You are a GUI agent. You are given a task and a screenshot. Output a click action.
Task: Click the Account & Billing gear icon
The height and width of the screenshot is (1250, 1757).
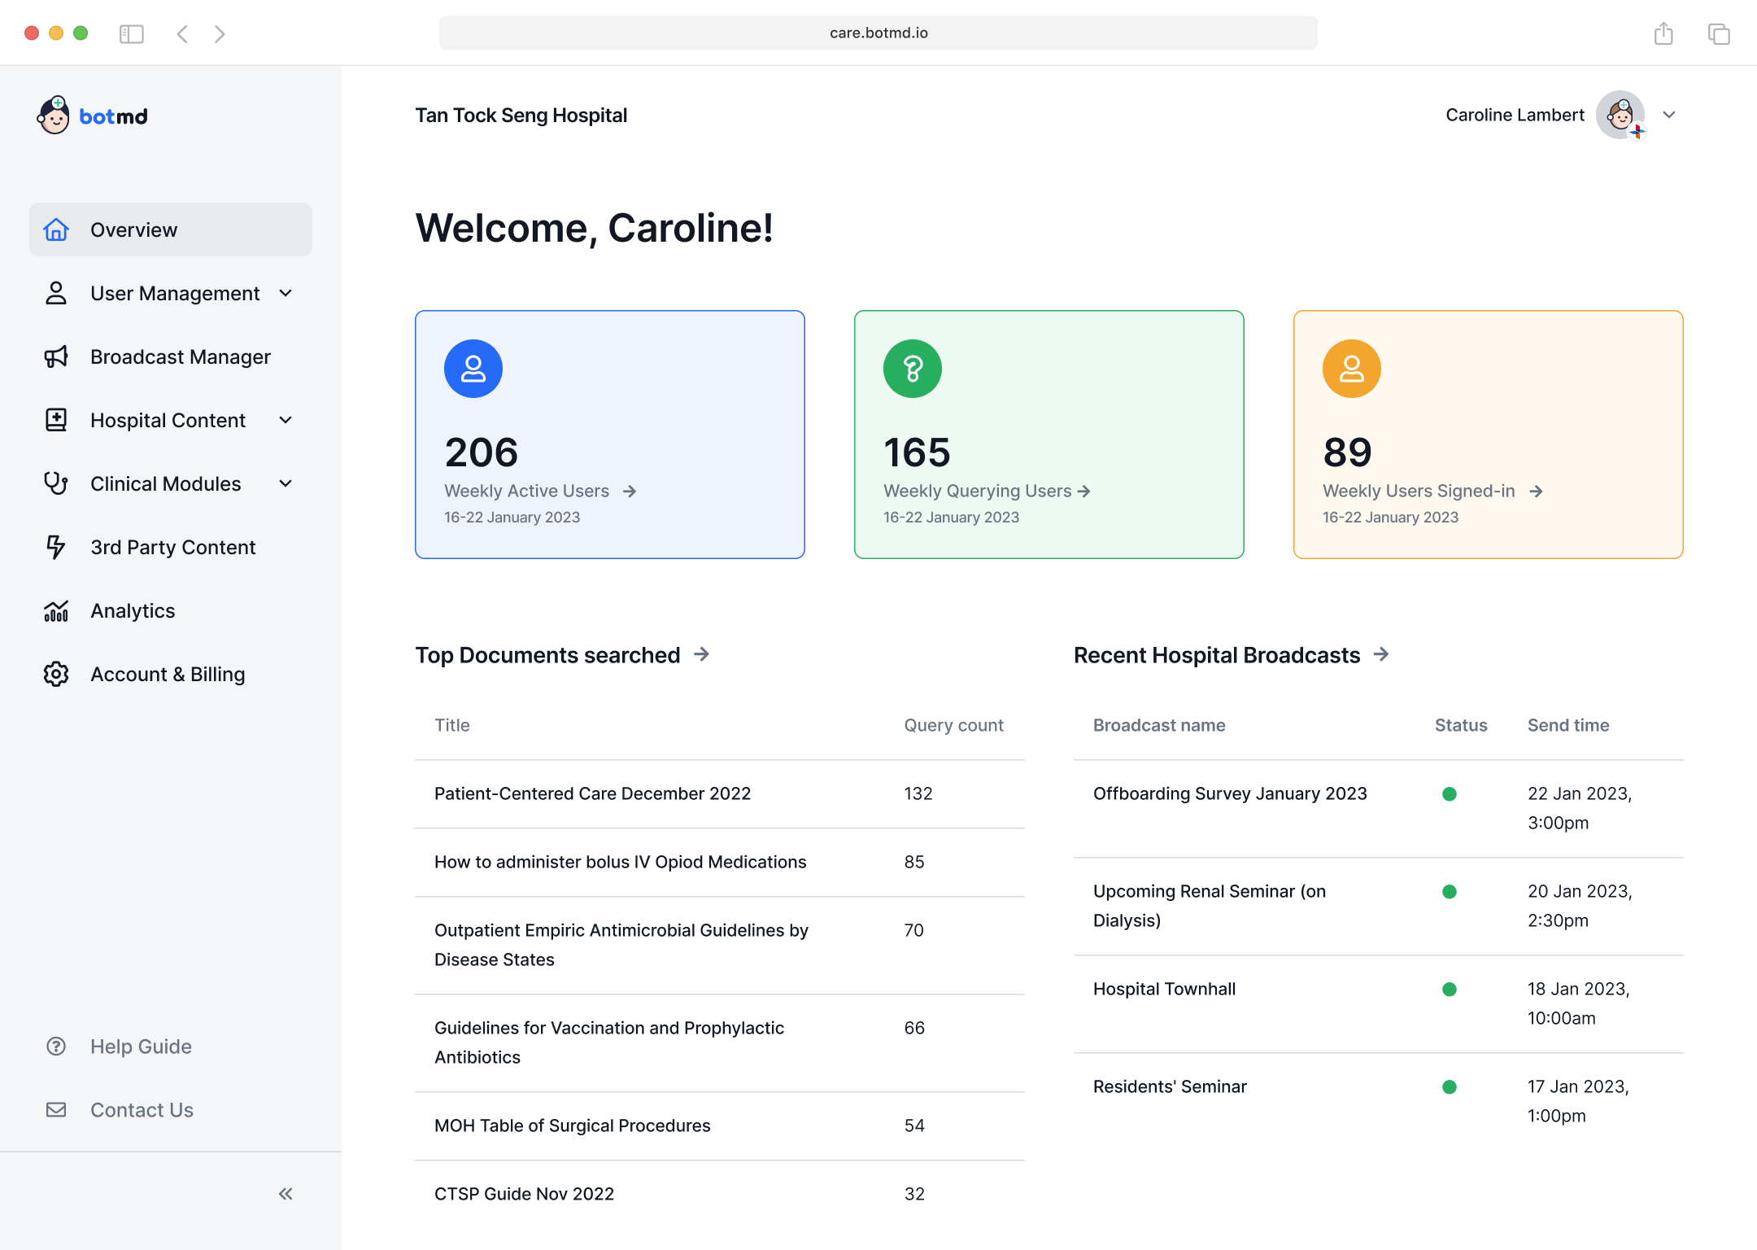(55, 674)
